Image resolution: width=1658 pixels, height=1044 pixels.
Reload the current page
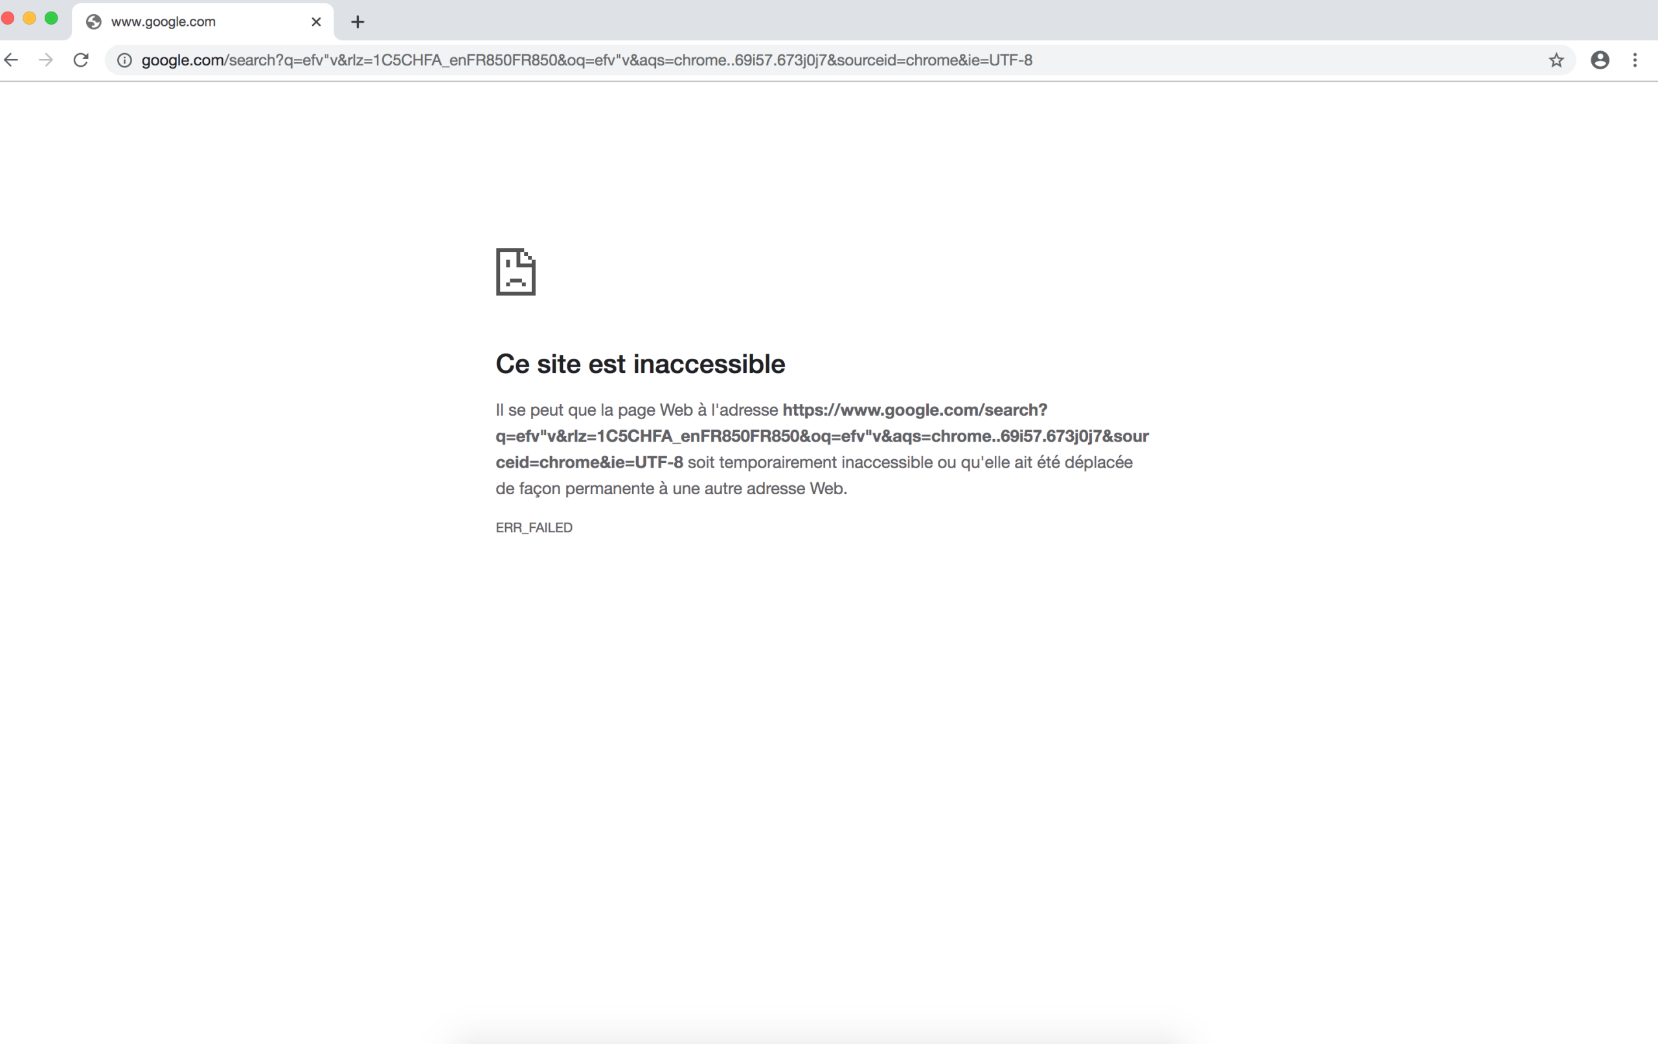click(x=81, y=61)
